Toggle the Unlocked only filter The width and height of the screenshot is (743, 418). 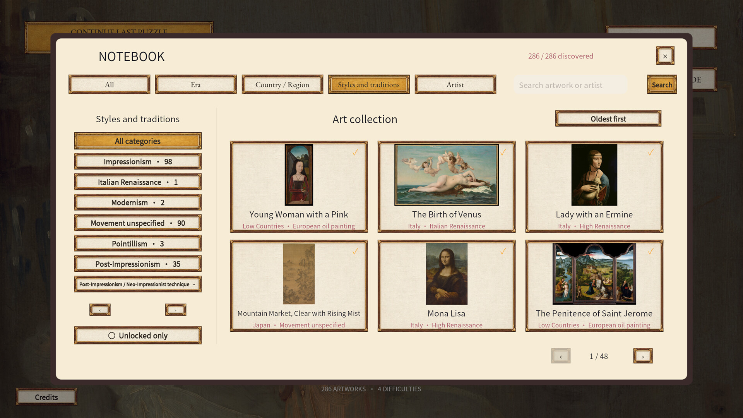click(x=138, y=336)
